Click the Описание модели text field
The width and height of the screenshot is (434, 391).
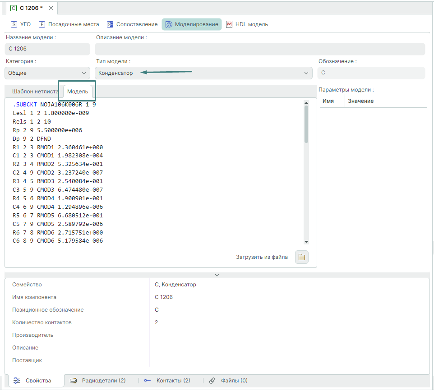(x=259, y=49)
